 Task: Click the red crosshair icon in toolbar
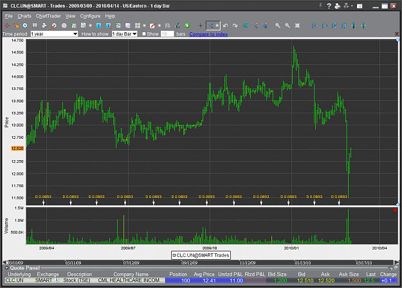coord(7,25)
